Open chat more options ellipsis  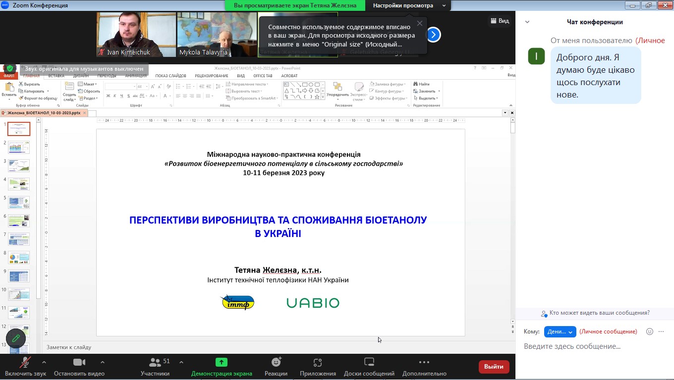661,332
